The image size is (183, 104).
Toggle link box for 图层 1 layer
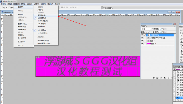click(x=145, y=41)
